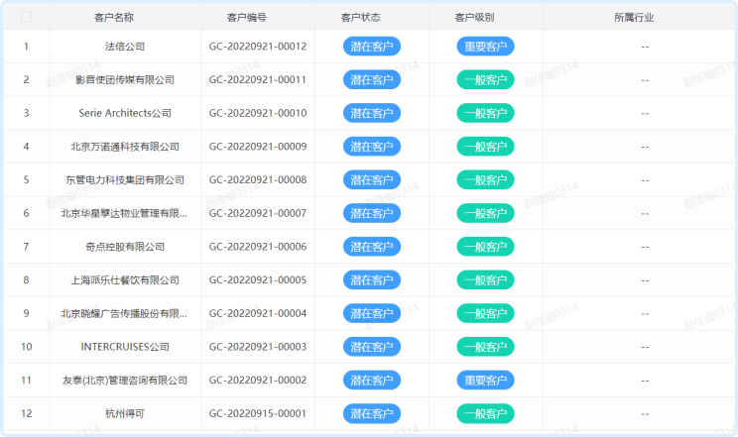The image size is (738, 437).
Task: Click the 重要客户 tag for 法信公司
Action: 485,47
